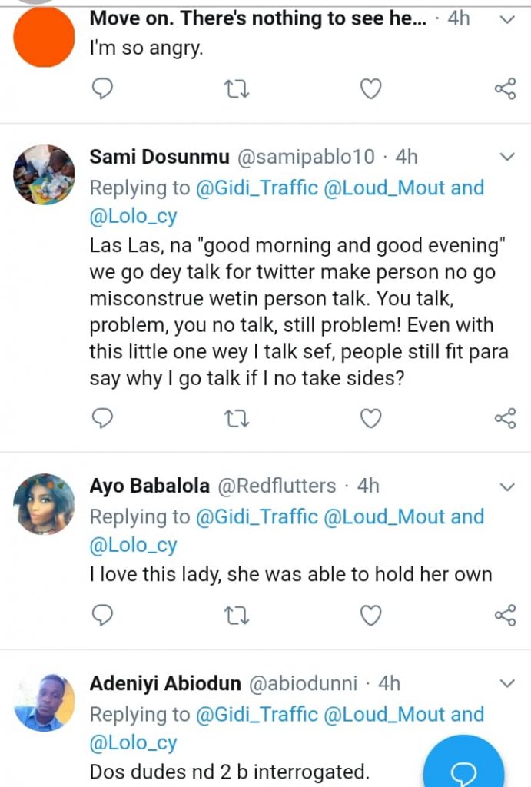Viewport: 531px width, 787px height.
Task: Share Ayo Babalola's tweet
Action: (505, 615)
